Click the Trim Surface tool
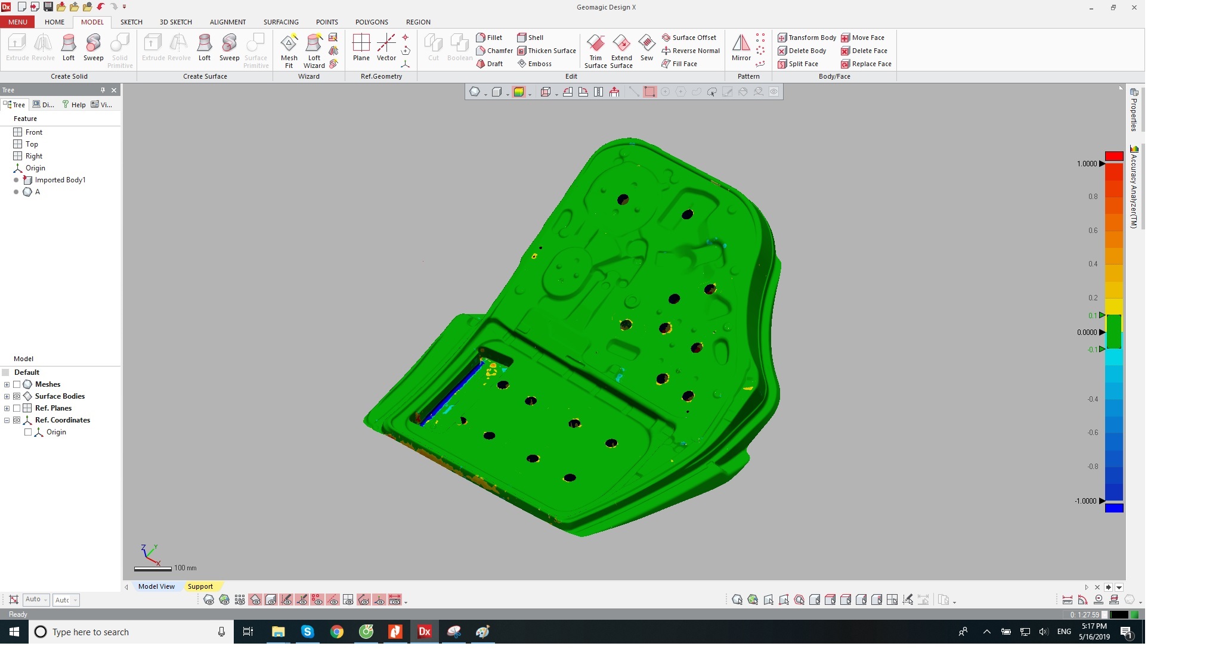This screenshot has height=671, width=1222. pyautogui.click(x=595, y=51)
